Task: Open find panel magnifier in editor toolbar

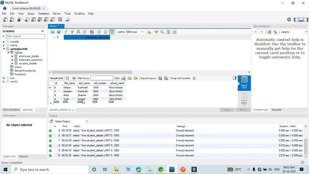Action: [x=162, y=32]
